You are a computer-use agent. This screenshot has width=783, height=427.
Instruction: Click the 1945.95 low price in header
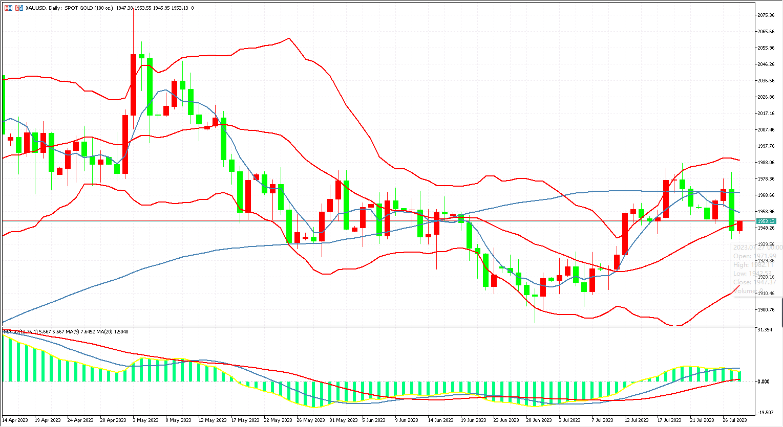161,8
